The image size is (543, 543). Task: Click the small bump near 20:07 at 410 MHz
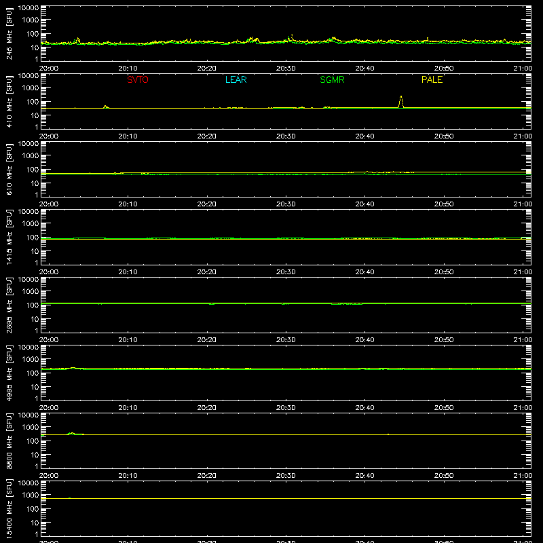106,107
